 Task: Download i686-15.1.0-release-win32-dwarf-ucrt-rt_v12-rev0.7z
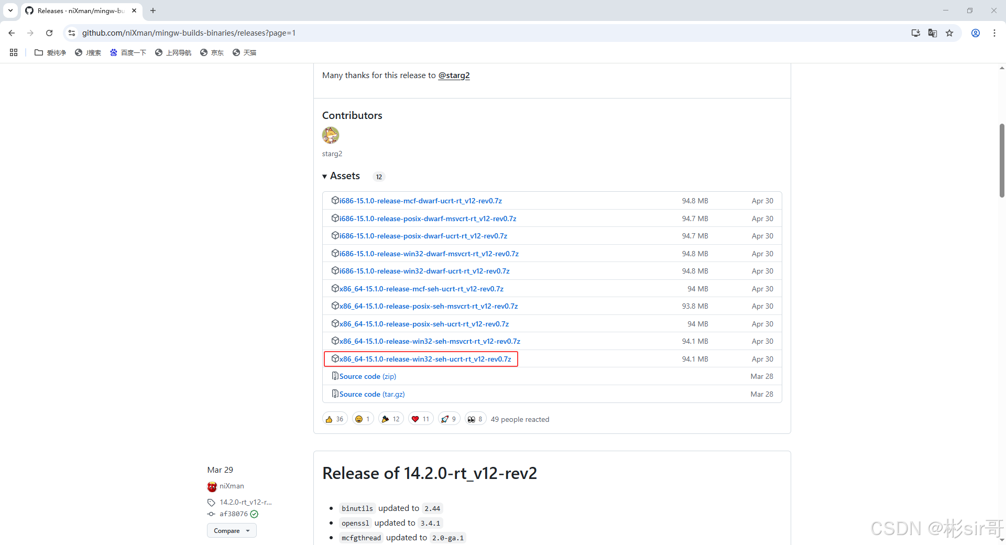pyautogui.click(x=424, y=271)
